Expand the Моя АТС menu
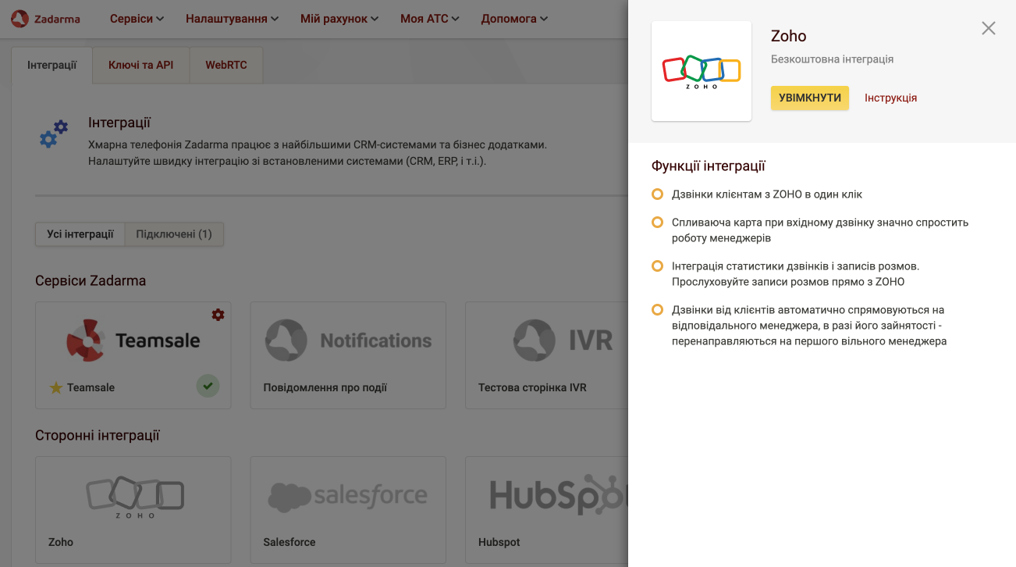This screenshot has width=1016, height=567. 430,19
